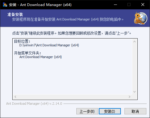
Task: Close the installer window
Action: (143, 5)
